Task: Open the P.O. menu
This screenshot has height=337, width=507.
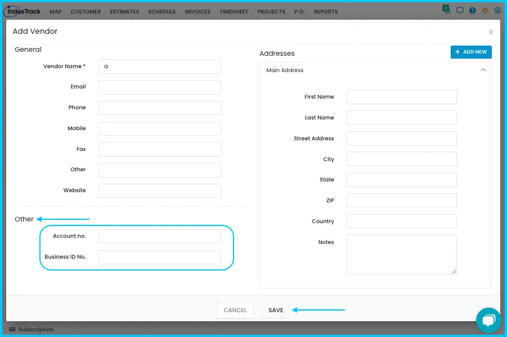Action: (299, 12)
